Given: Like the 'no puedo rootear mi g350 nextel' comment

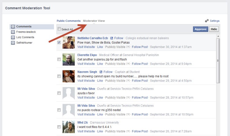Looking at the screenshot, I should tap(100, 115).
